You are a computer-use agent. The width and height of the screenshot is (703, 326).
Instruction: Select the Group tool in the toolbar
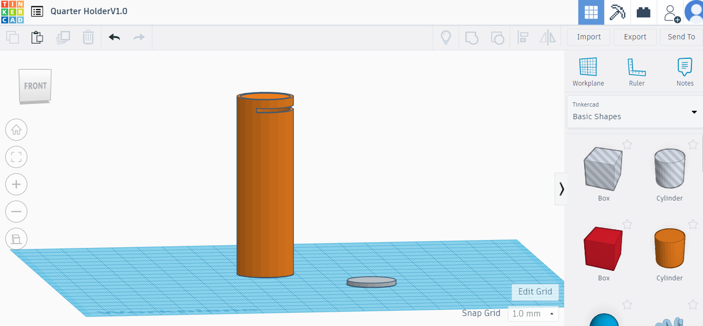[472, 37]
